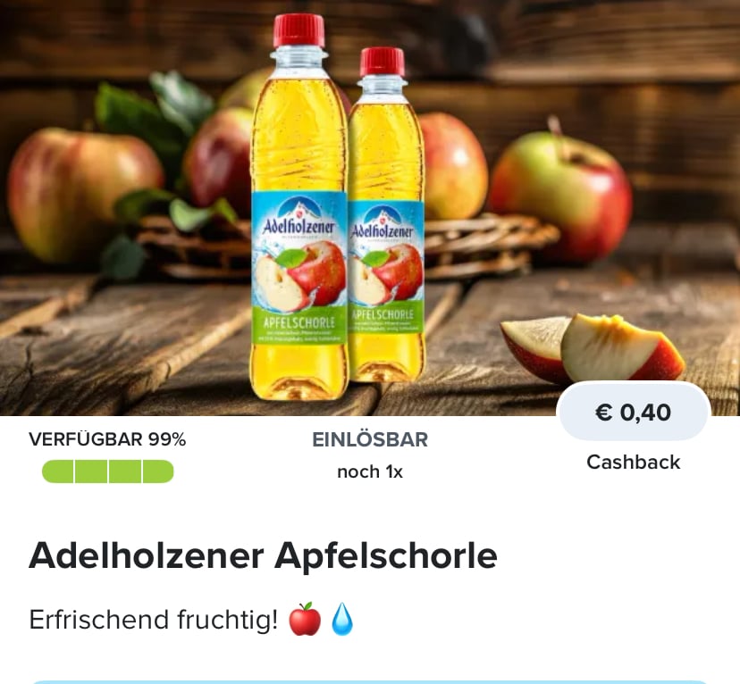Open the smaller Apfelschorle bottle image
This screenshot has height=684, width=740.
[x=386, y=214]
